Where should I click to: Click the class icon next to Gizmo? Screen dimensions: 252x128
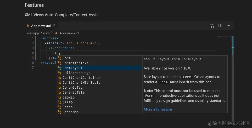coord(60,102)
